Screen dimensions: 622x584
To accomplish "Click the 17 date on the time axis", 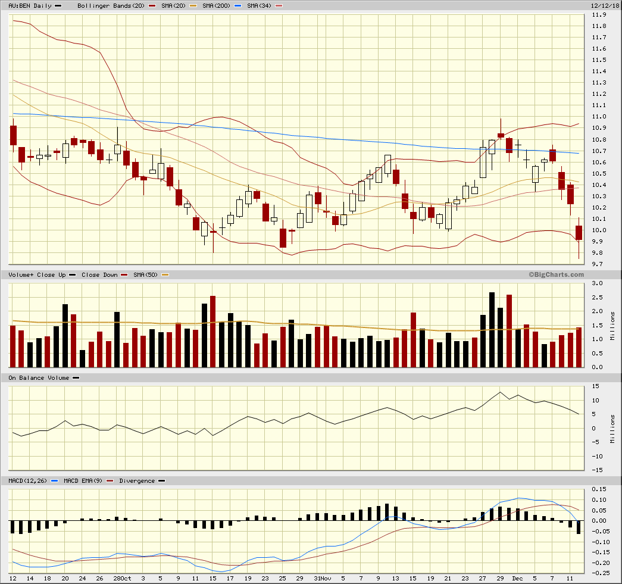I will [x=230, y=579].
